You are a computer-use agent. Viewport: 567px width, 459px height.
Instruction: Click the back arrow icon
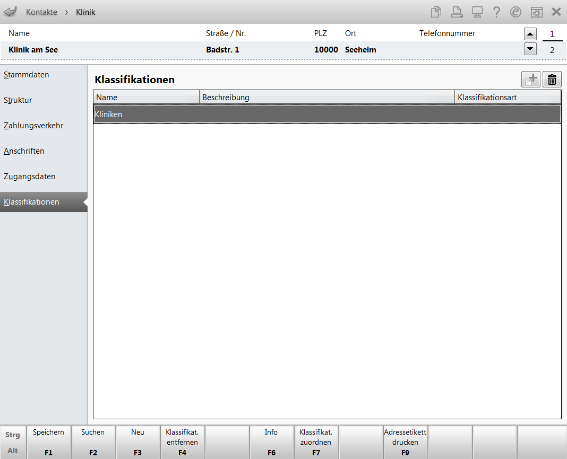[x=10, y=12]
